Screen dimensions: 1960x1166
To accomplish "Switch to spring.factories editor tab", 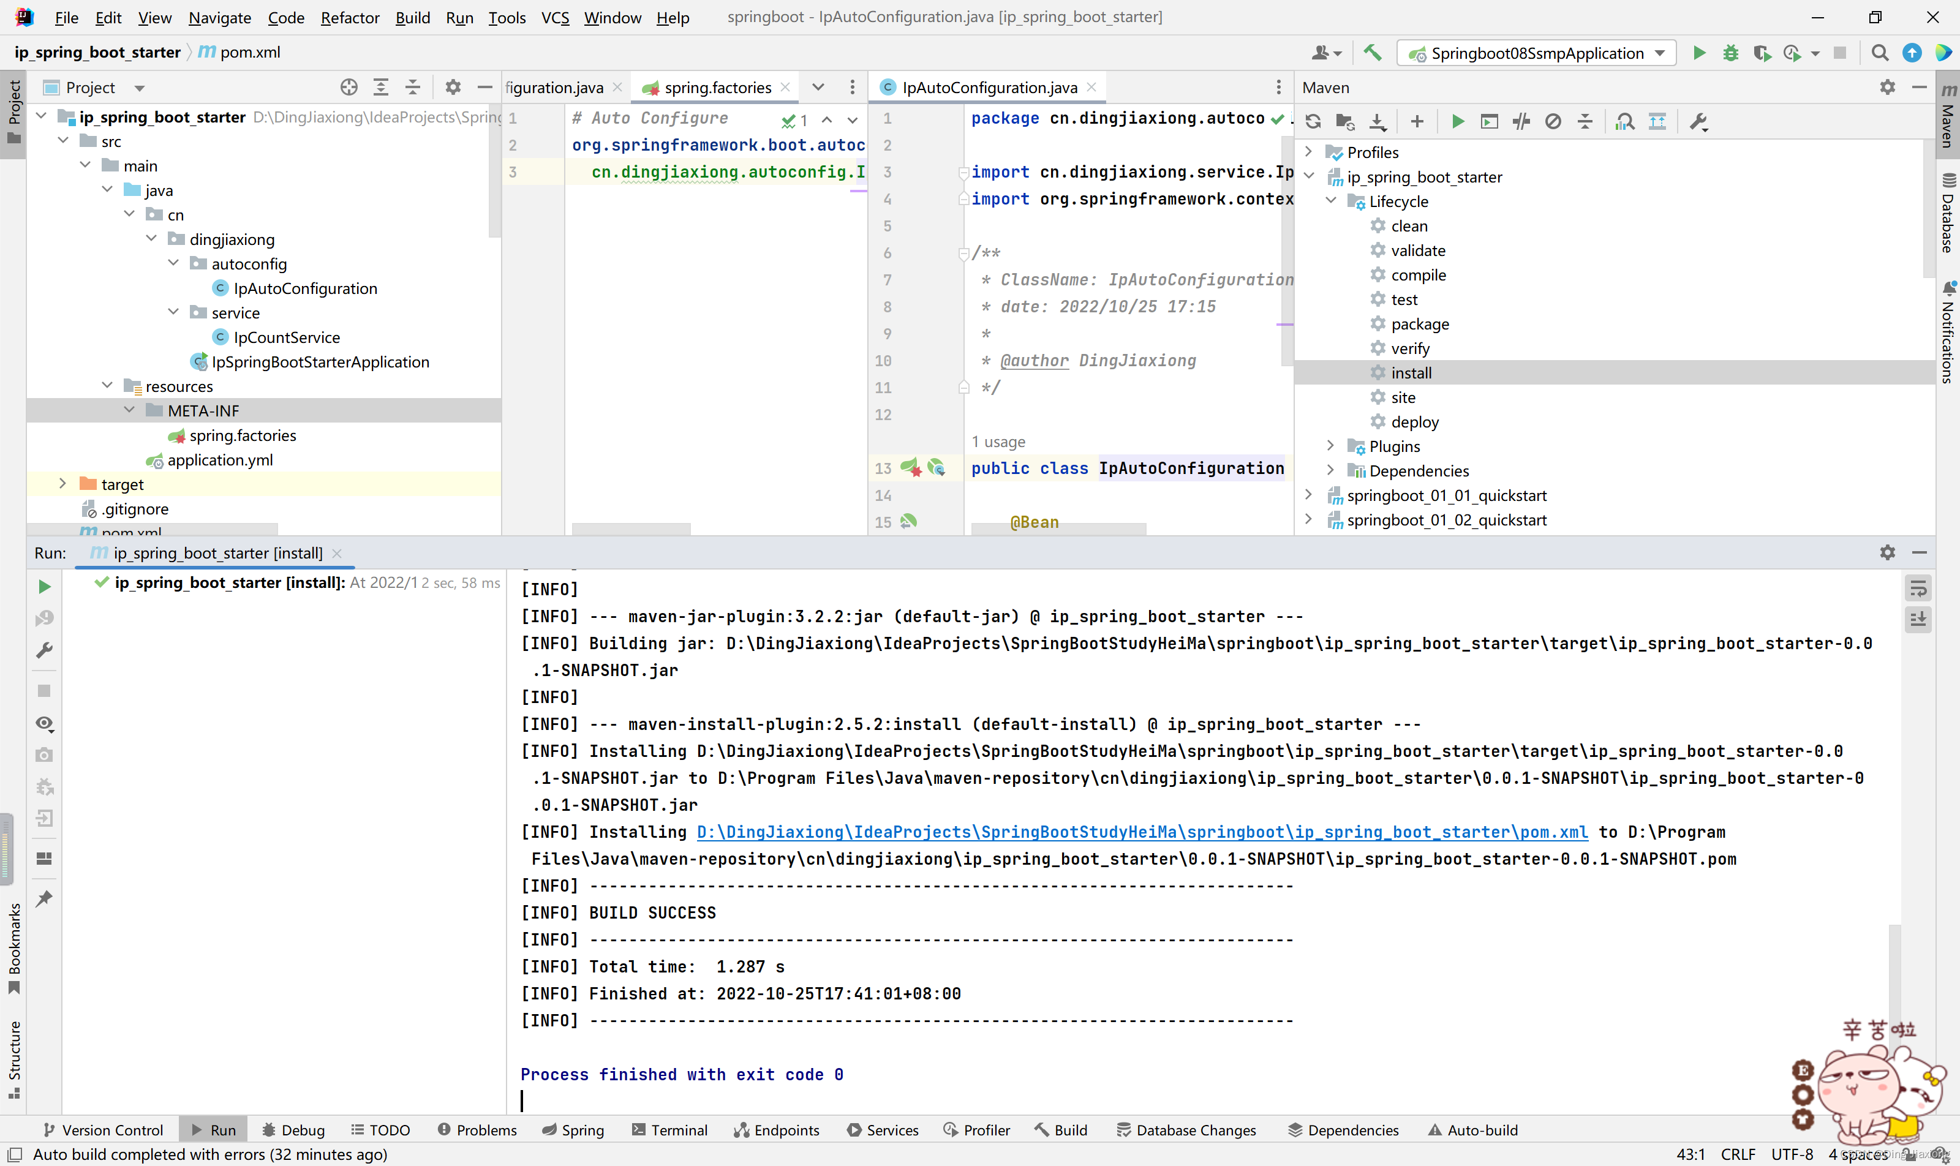I will [x=716, y=87].
